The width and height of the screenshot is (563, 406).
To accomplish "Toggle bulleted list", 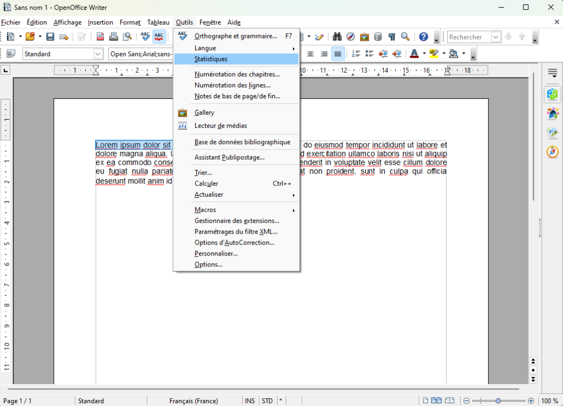I will point(369,54).
